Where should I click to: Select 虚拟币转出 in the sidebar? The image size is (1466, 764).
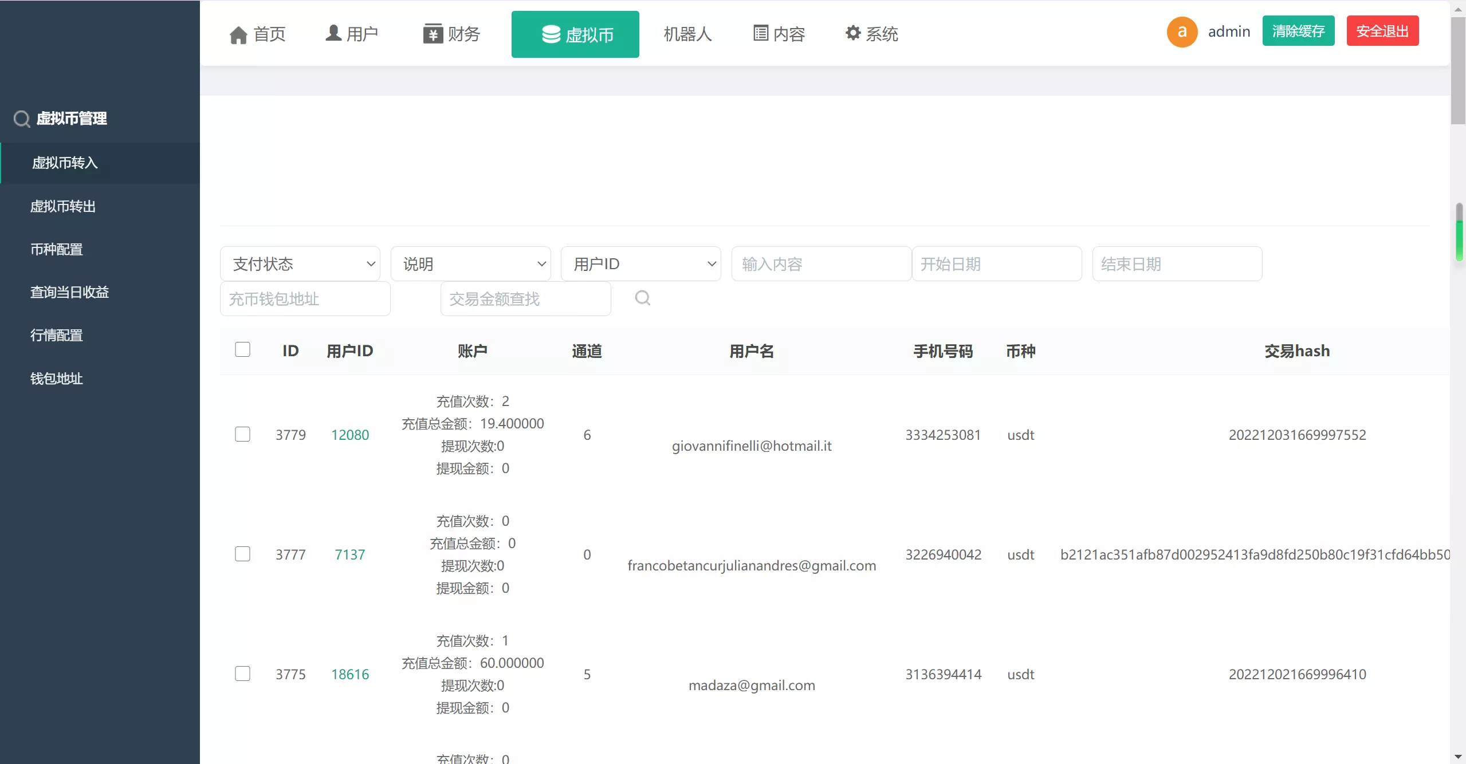tap(63, 206)
